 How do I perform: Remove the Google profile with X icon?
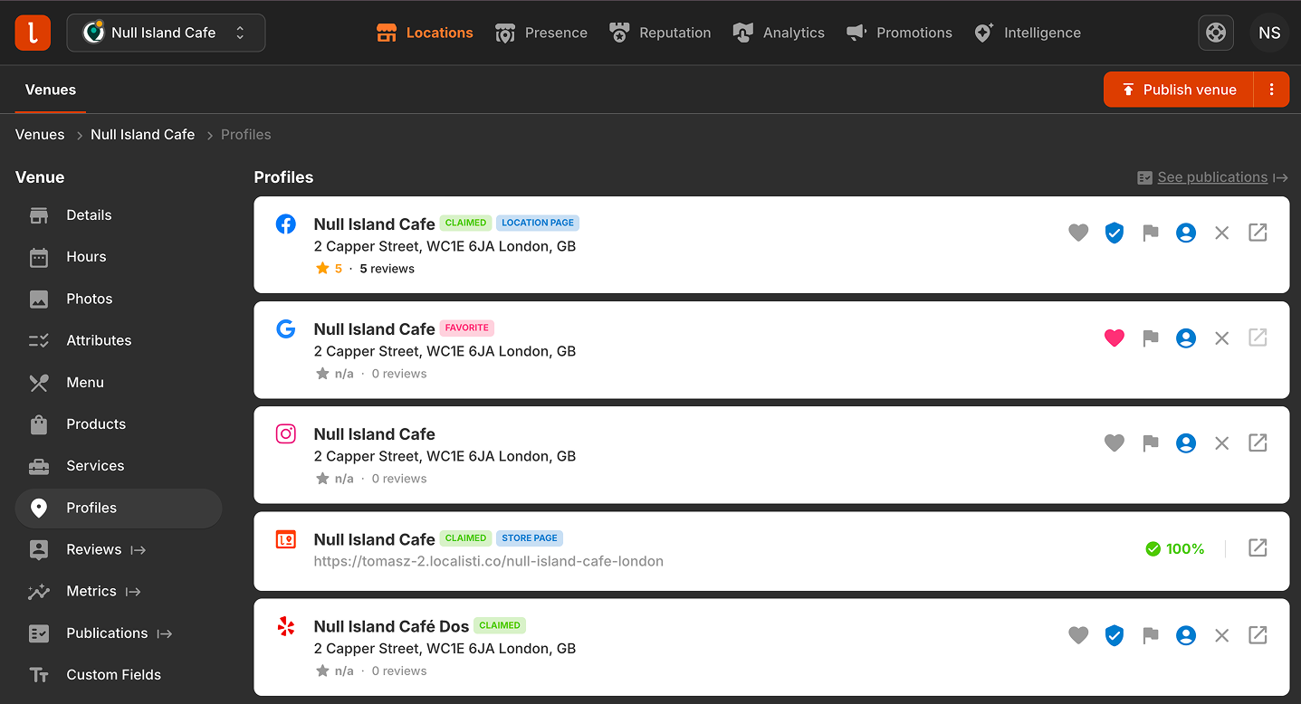pos(1222,338)
